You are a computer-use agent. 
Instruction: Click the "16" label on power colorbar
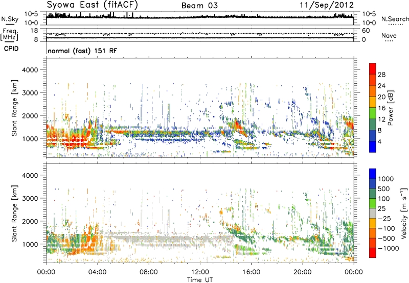coord(381,108)
